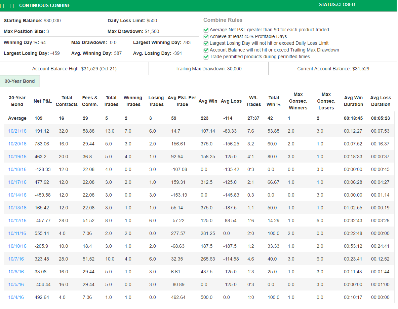Click the Account Balance High field
Image resolution: width=398 pixels, height=309 pixels.
coord(74,69)
